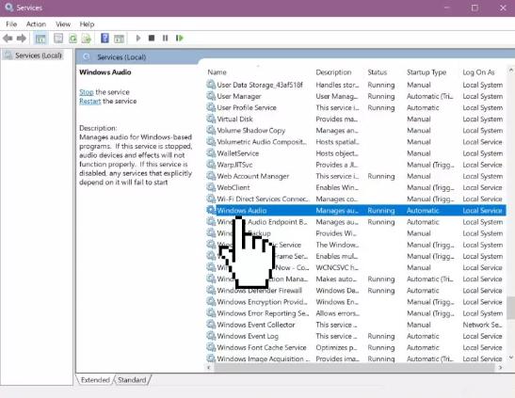515x398 pixels.
Task: Refresh the services list via toolbar
Action: click(72, 39)
